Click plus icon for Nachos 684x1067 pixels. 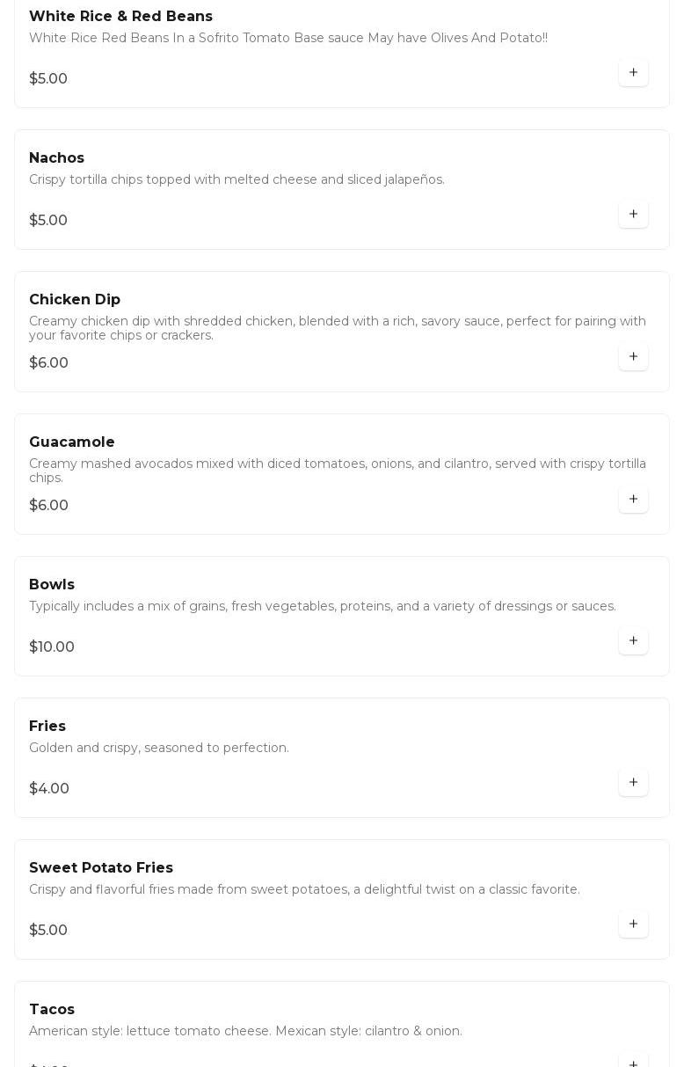point(633,215)
